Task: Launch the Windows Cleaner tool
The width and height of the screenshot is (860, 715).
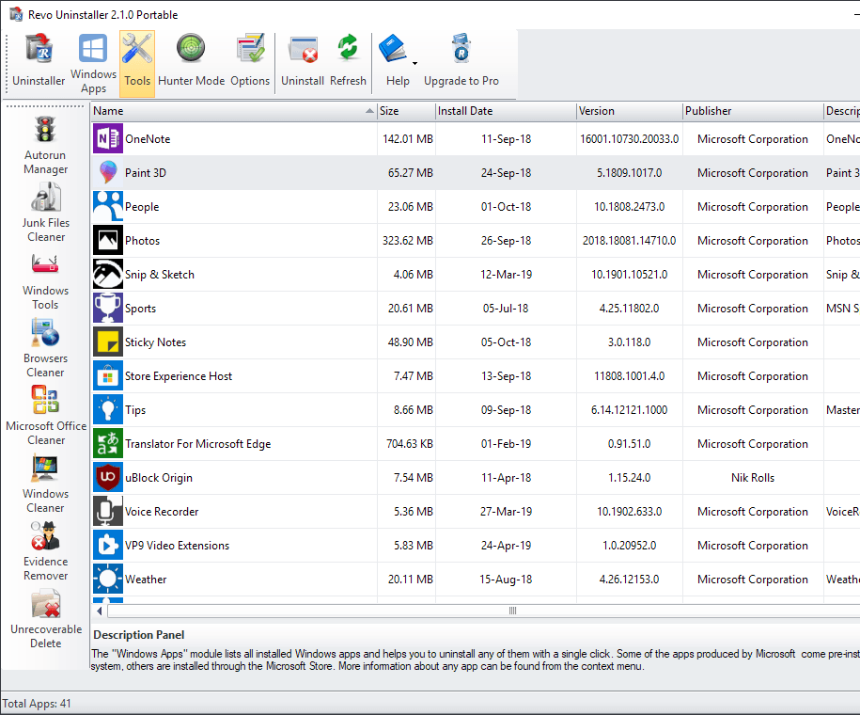Action: coord(45,480)
